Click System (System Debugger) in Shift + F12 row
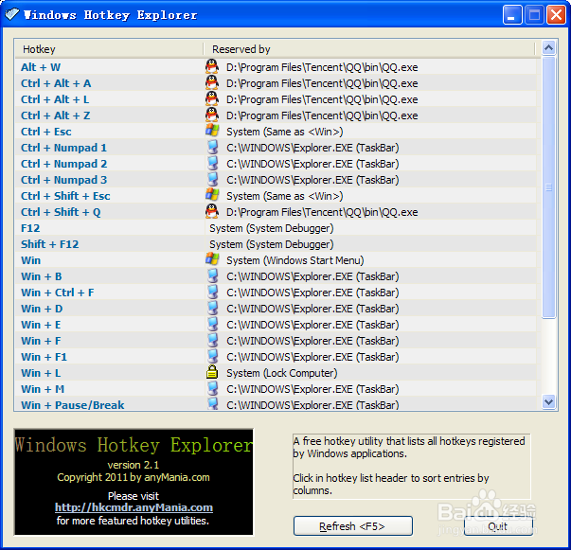This screenshot has height=550, width=571. [x=272, y=244]
